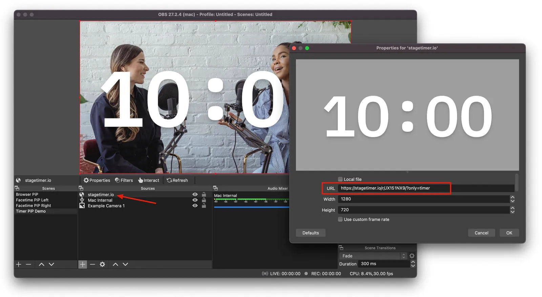
Task: Lock the Mac Internal source
Action: [x=204, y=200]
